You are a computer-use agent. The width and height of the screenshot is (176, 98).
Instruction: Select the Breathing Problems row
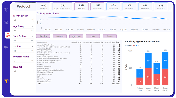79,55
